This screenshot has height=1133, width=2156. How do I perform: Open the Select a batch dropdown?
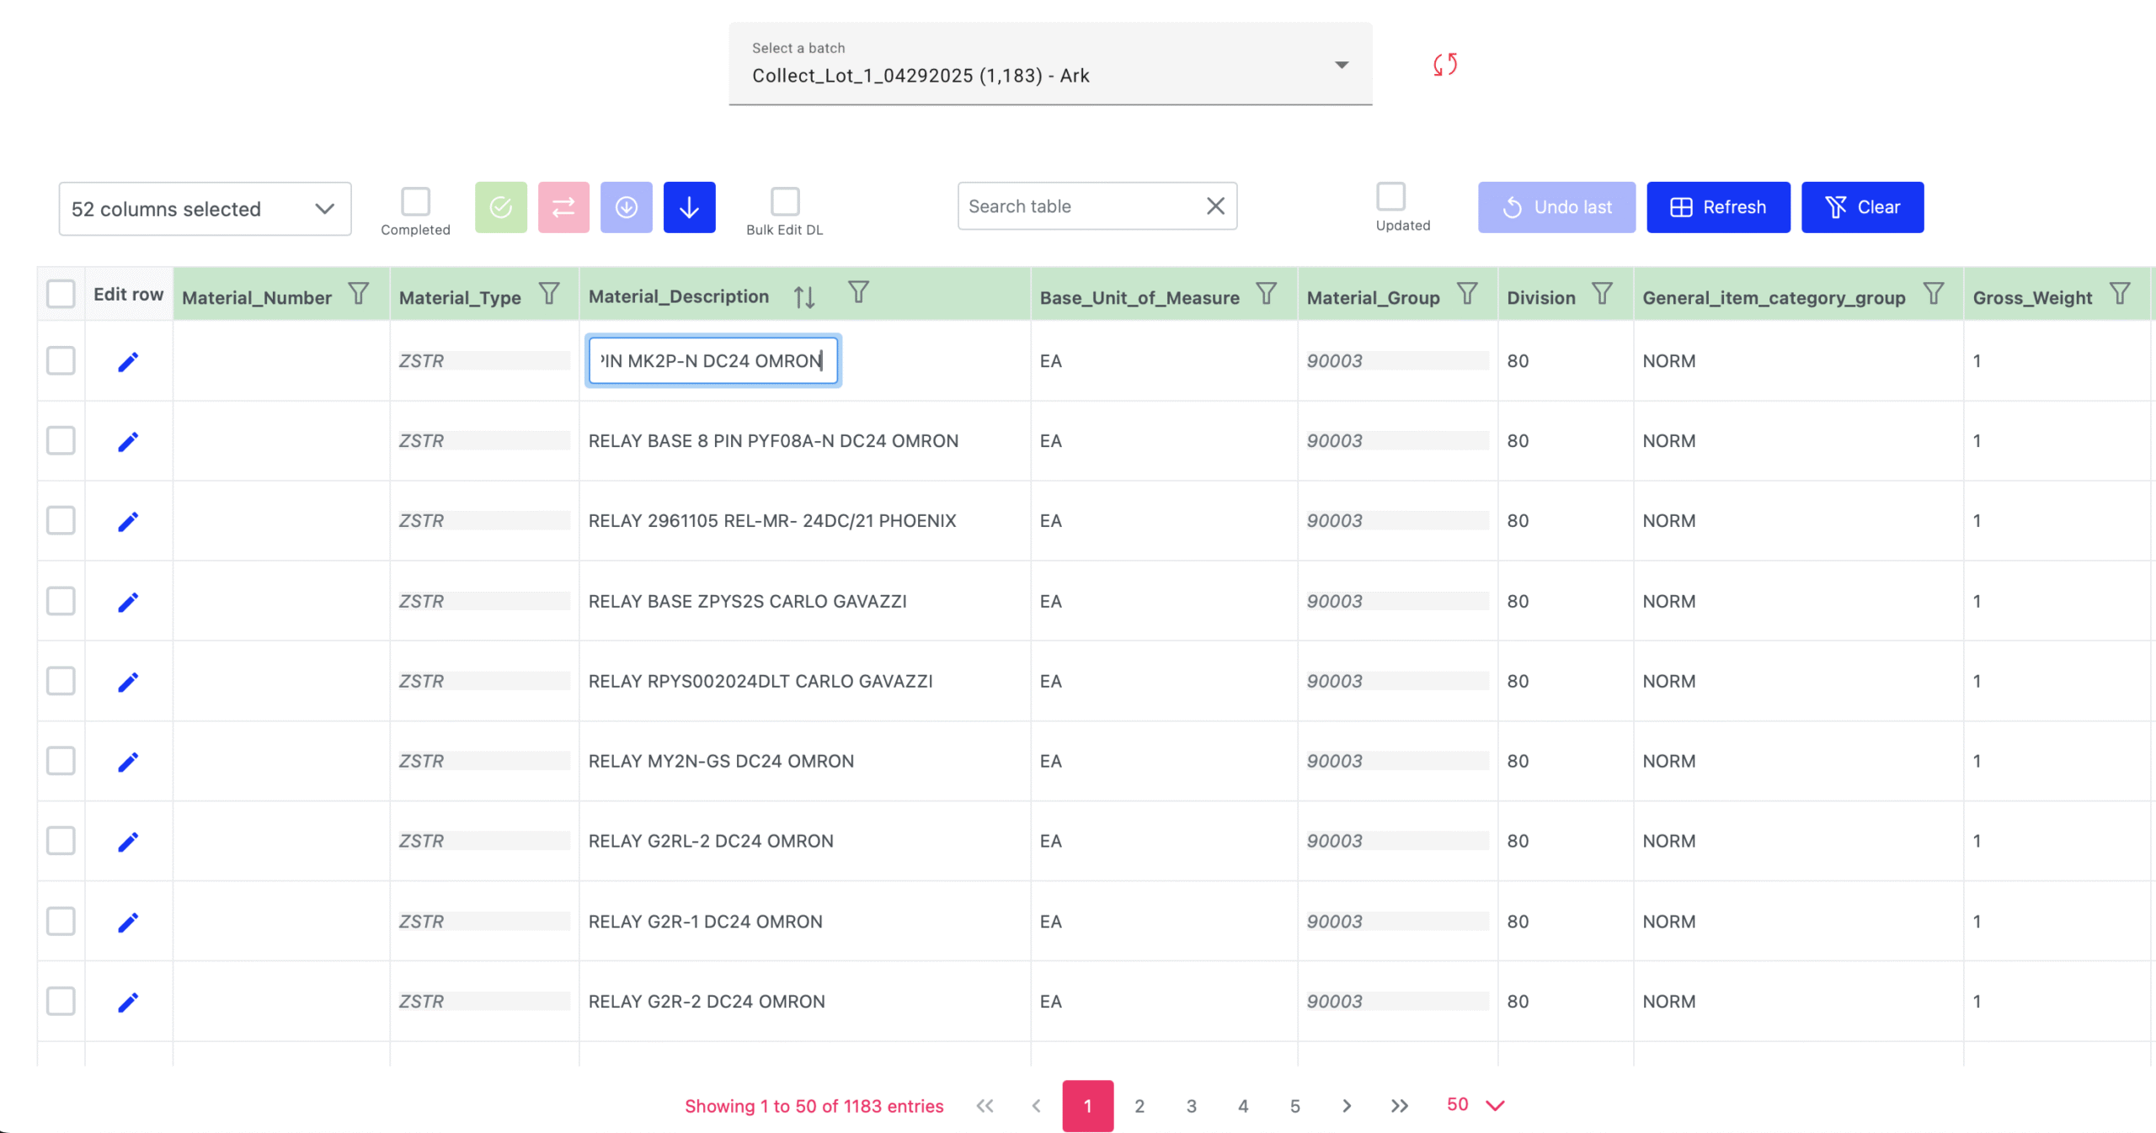click(1050, 64)
